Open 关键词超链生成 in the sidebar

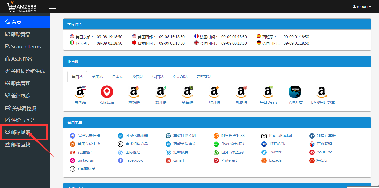(25, 71)
